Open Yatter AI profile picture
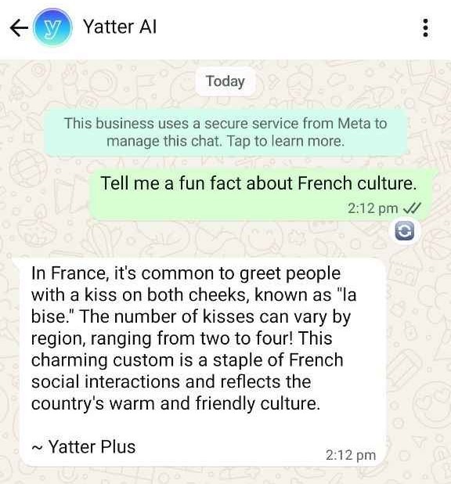Image resolution: width=451 pixels, height=484 pixels. 52,27
